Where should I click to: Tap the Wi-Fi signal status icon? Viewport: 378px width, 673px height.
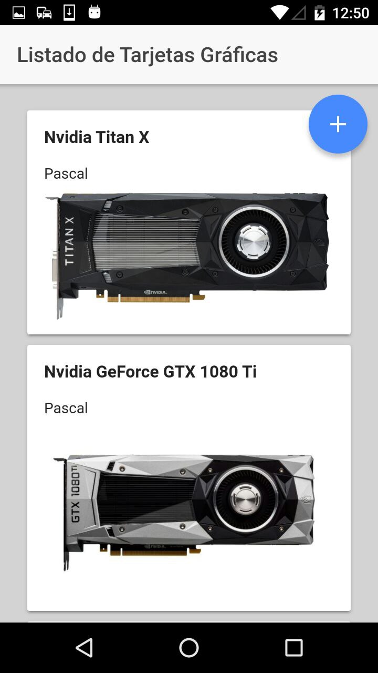[279, 13]
